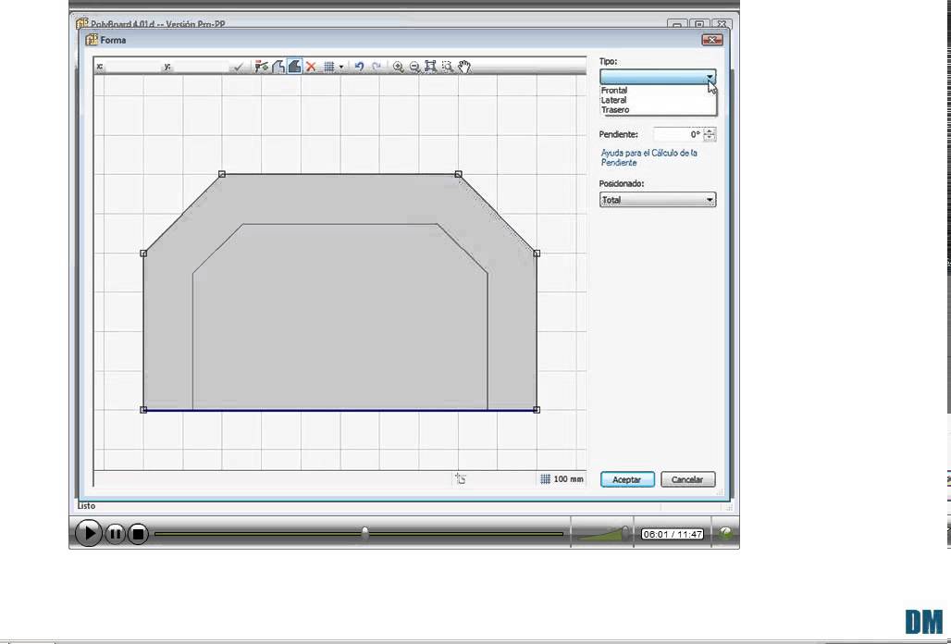Click the undo arrow icon
Viewport: 951px width, 644px height.
click(x=359, y=67)
